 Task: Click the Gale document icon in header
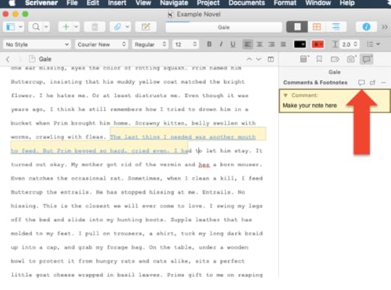pyautogui.click(x=32, y=59)
